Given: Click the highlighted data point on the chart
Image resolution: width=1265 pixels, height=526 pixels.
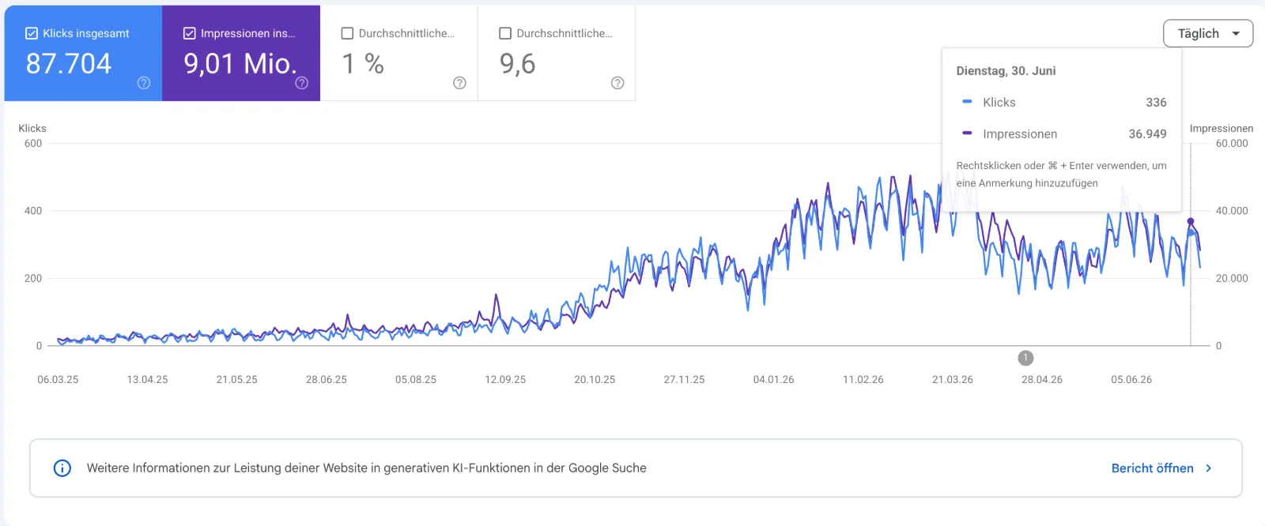Looking at the screenshot, I should point(1191,222).
